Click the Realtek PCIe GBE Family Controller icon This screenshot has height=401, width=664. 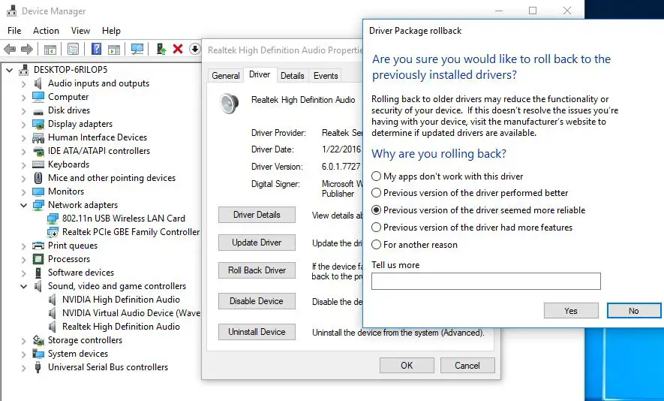tap(53, 232)
